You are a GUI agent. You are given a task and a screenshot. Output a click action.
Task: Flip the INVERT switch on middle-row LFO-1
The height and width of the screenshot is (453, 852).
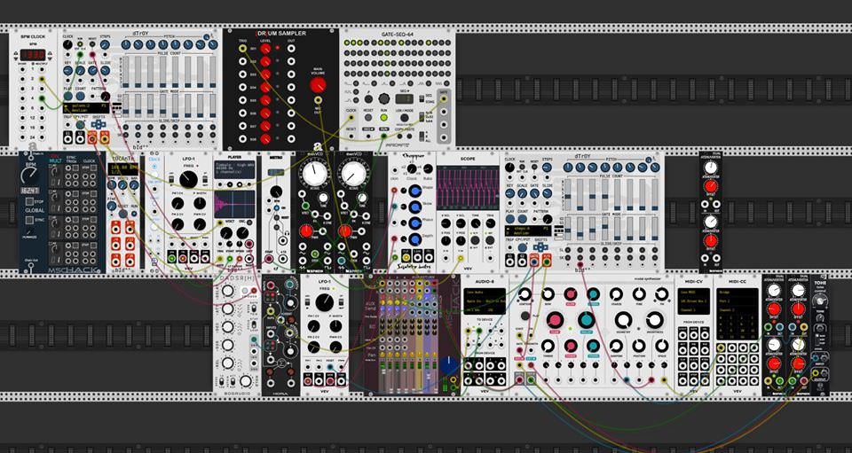coord(205,179)
